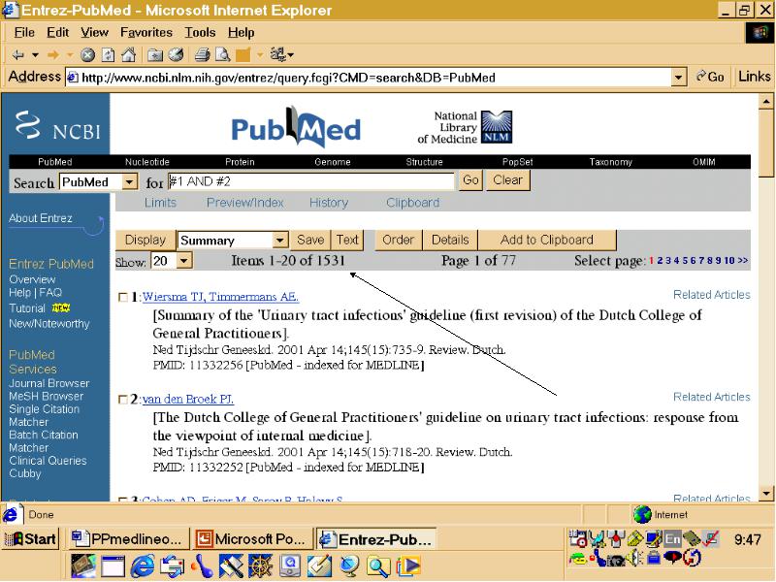Click the NCBI logo
Image resolution: width=776 pixels, height=582 pixels.
click(58, 125)
